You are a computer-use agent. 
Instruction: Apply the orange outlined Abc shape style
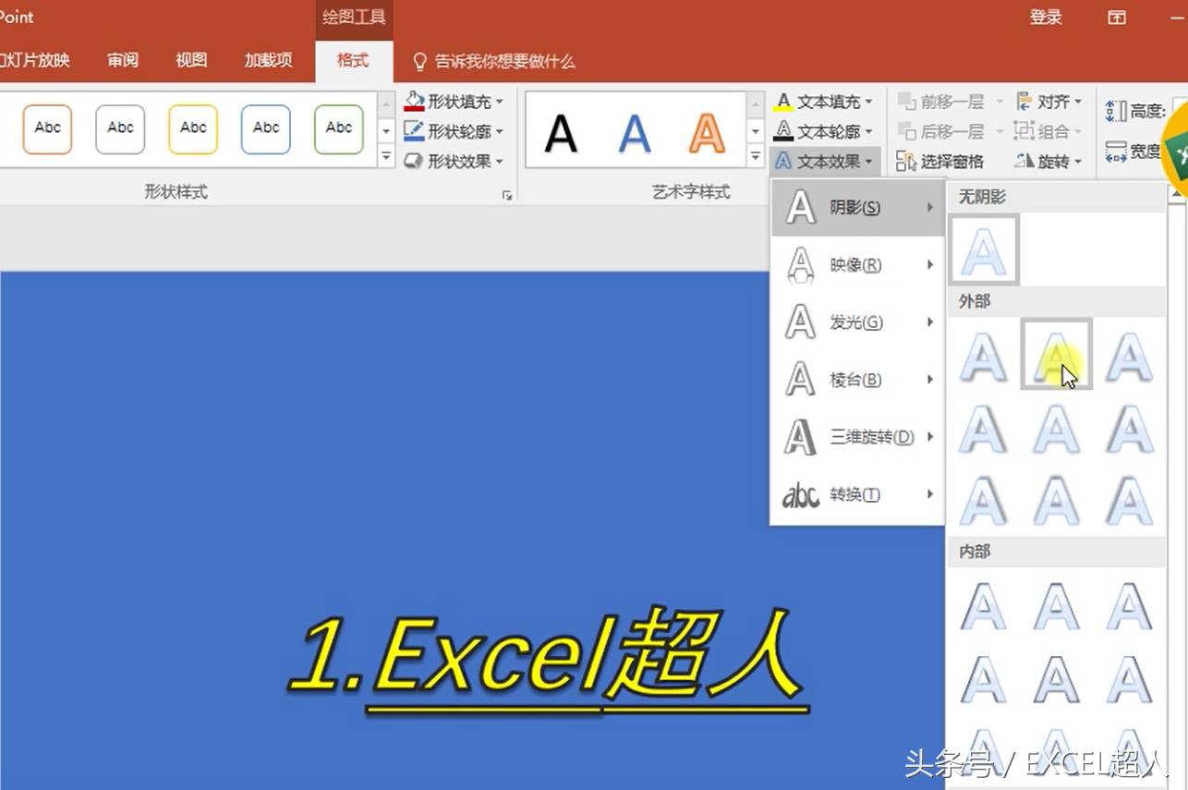pos(48,128)
